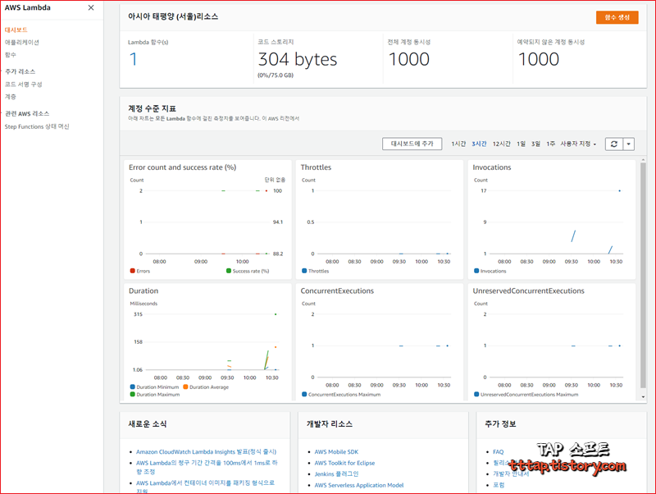Viewport: 656px width, 494px height.
Task: Click the Invocations chart title
Action: coord(491,167)
